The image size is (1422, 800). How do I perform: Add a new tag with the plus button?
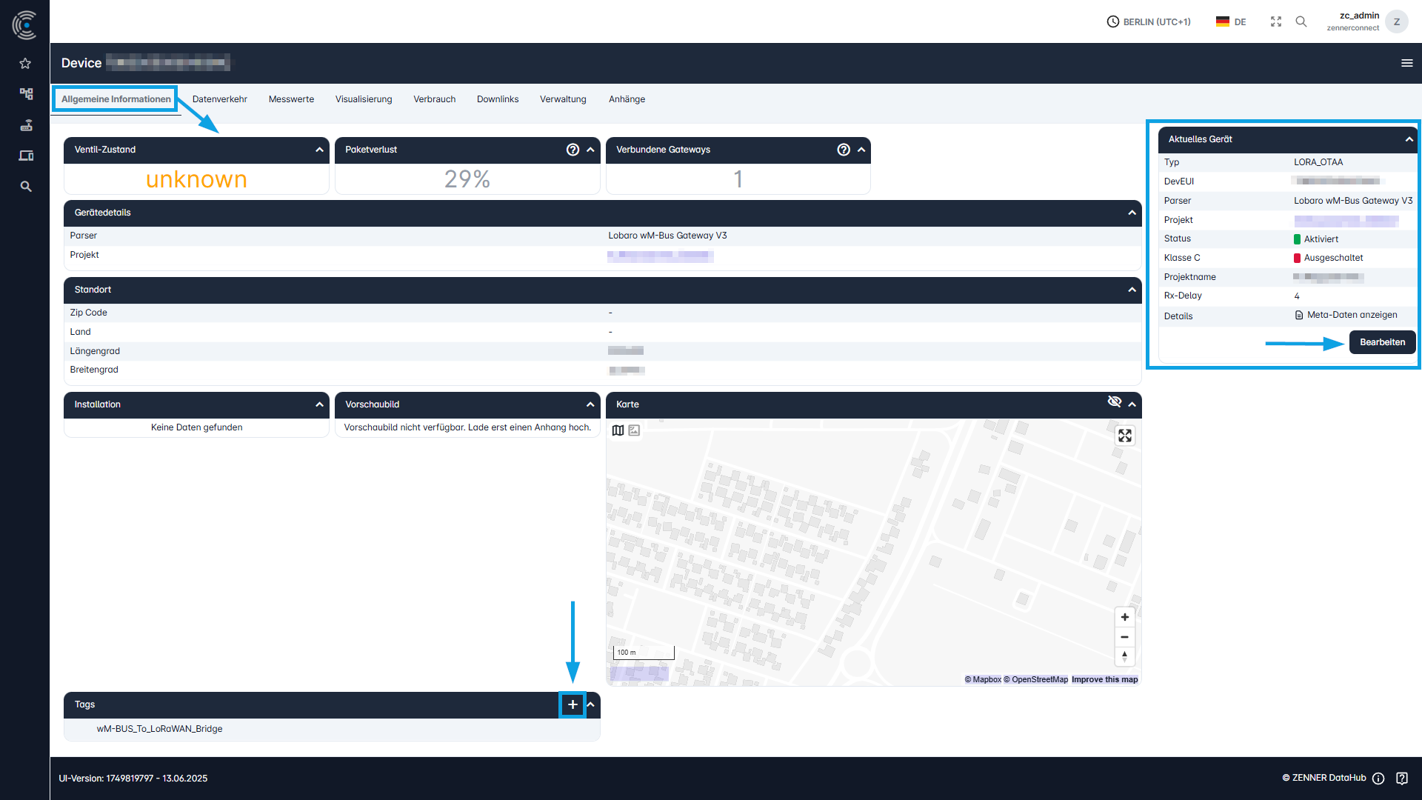point(572,704)
